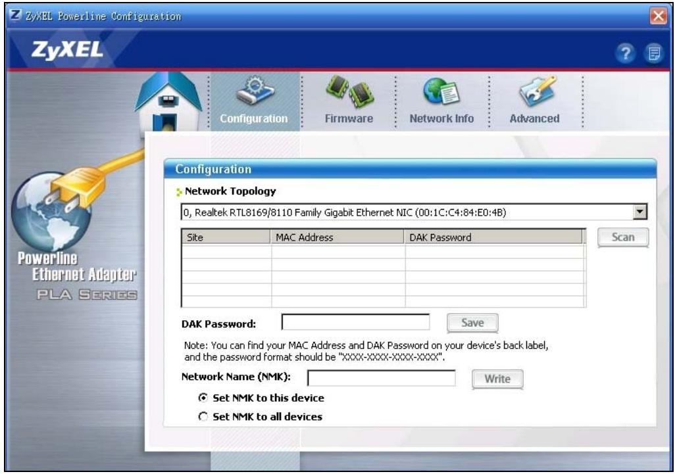
Task: Close the ZyXEL Powerline Configuration window
Action: click(658, 16)
